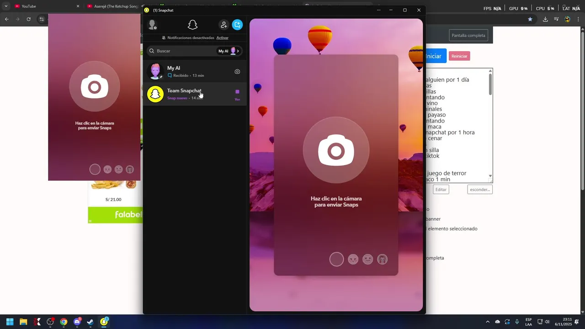
Task: Click 'alguien por 1 día' text line
Action: point(447,80)
